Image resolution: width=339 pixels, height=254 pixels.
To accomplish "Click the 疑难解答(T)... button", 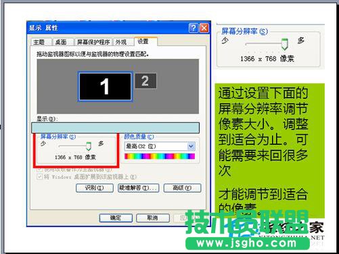I will [138, 188].
